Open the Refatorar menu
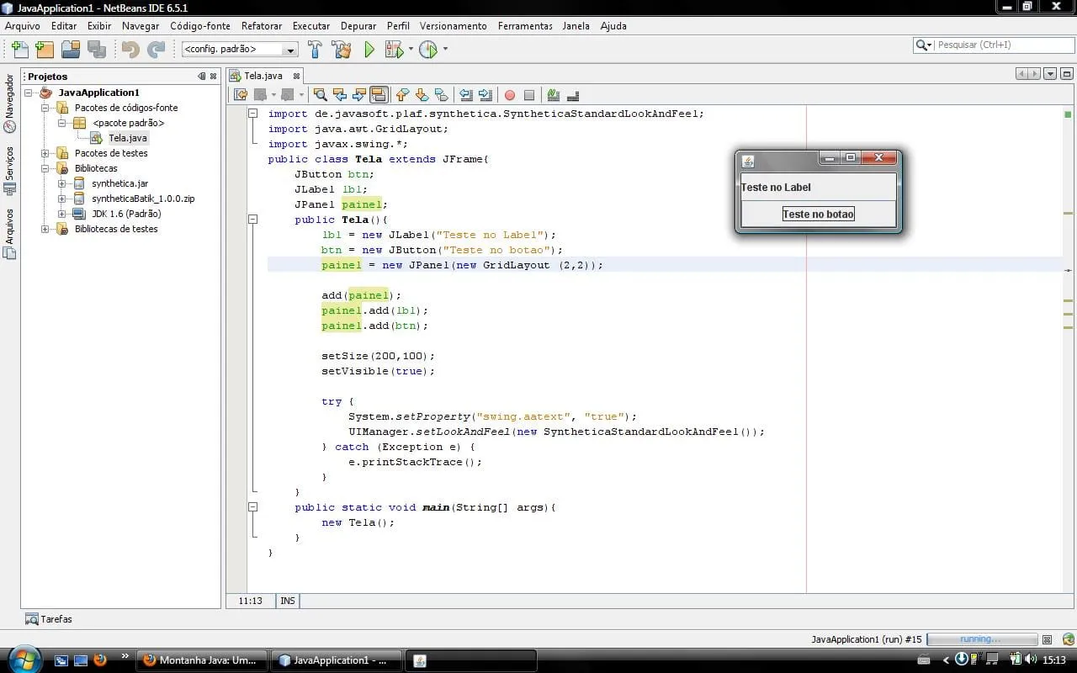The image size is (1077, 673). pyautogui.click(x=261, y=26)
